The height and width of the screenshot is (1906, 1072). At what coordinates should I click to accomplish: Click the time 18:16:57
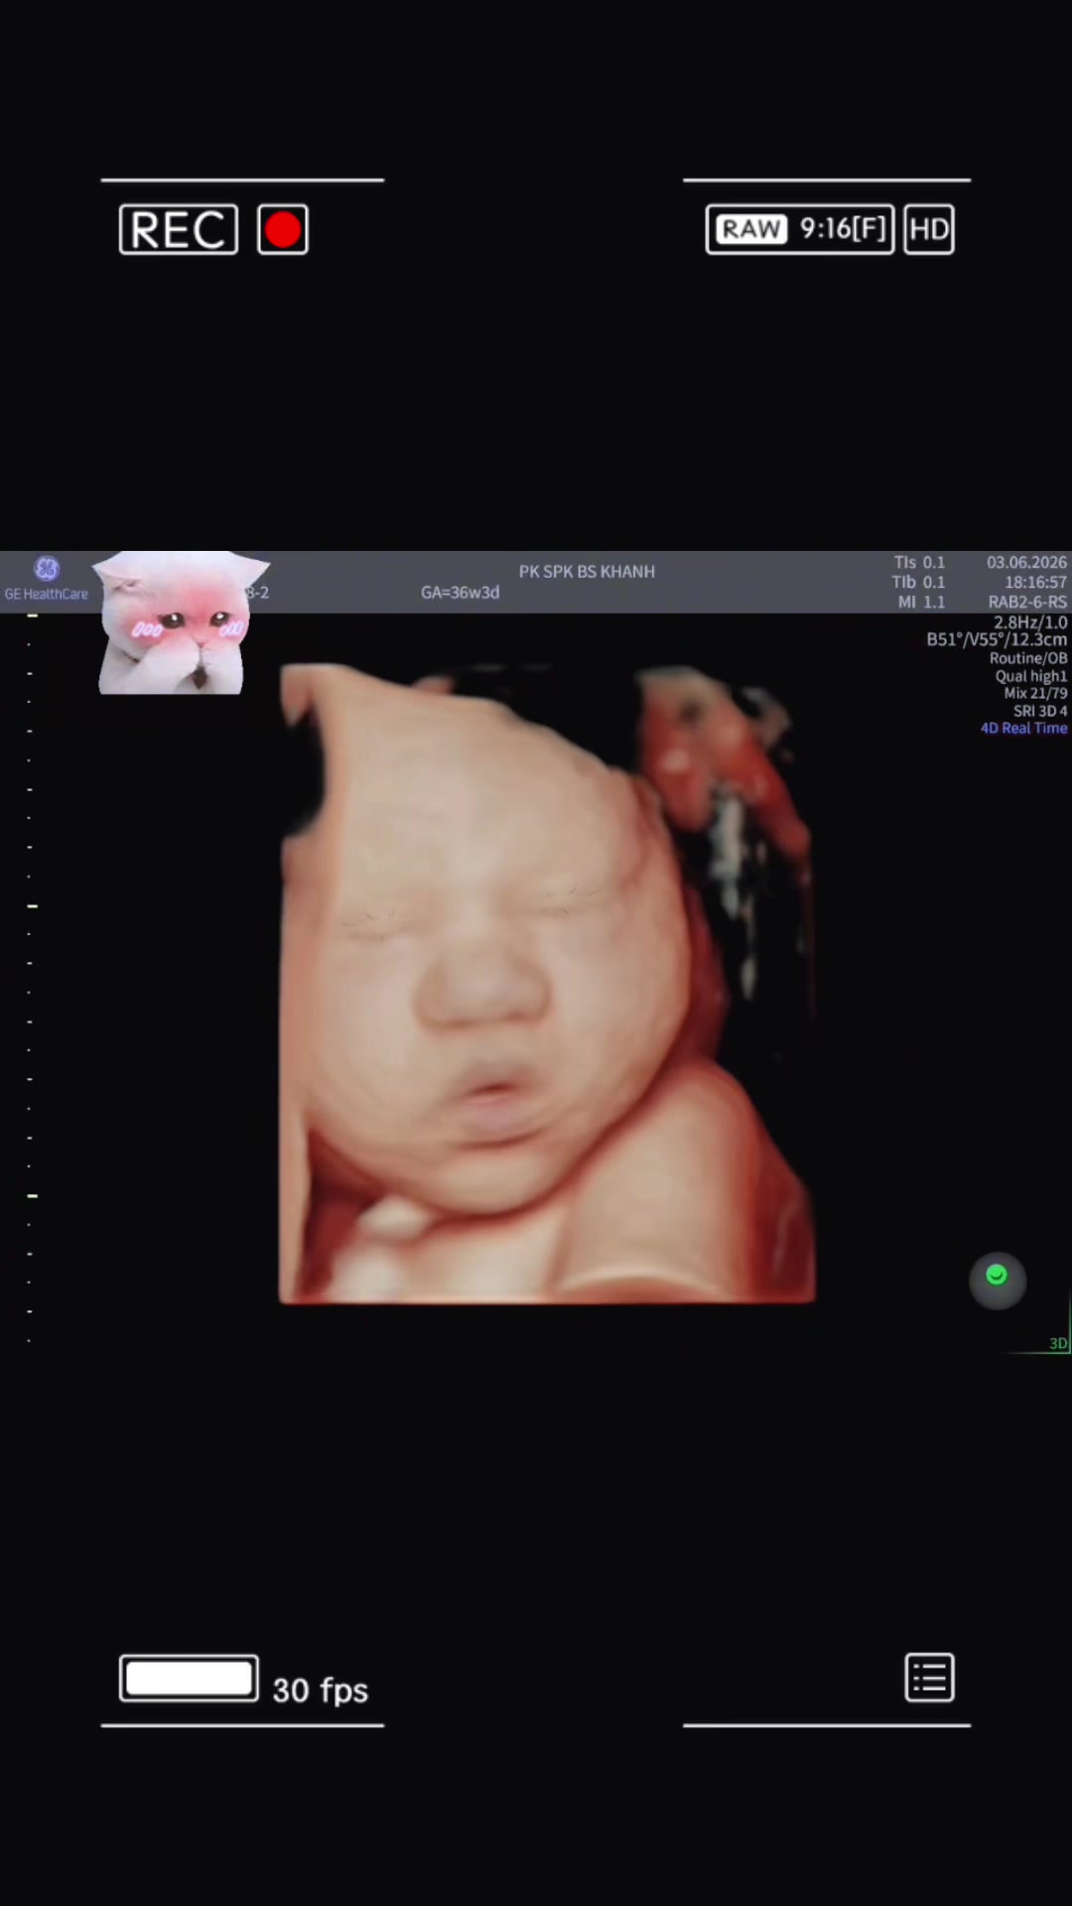1035,582
